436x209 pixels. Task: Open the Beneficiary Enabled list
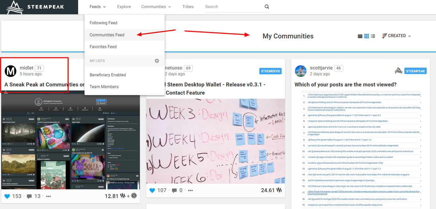[125, 75]
